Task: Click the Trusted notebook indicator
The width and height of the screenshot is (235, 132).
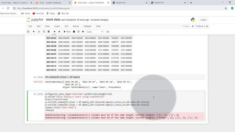Action: [x=186, y=26]
